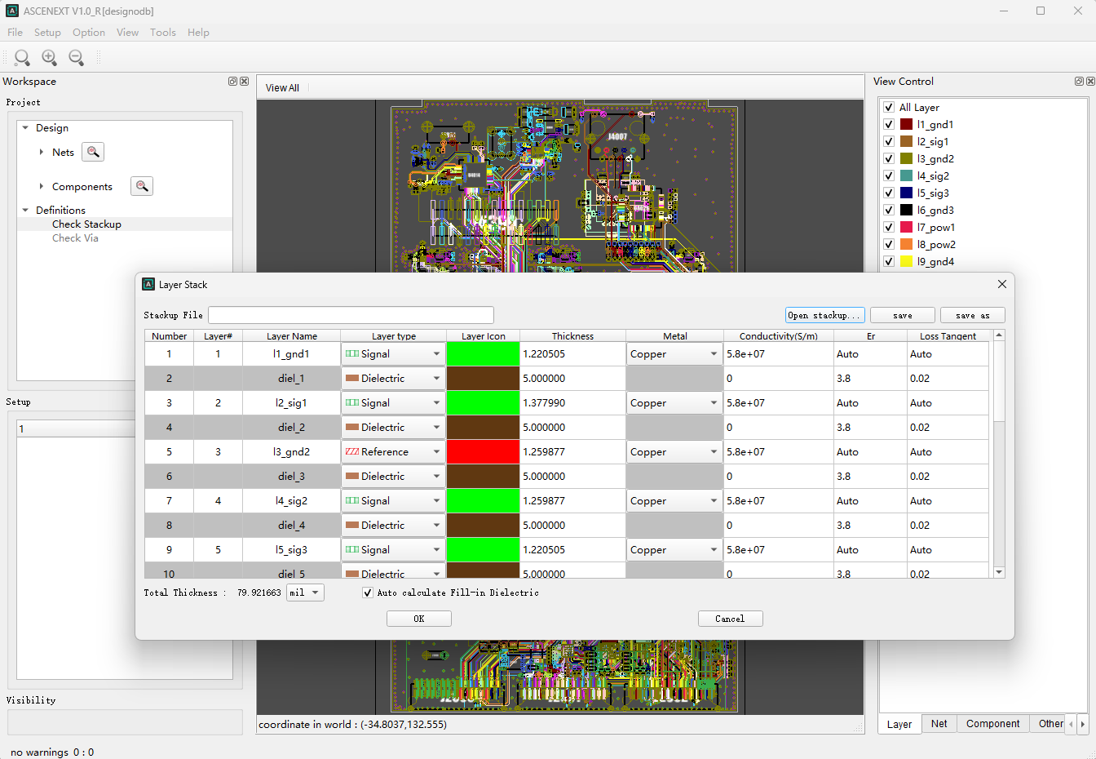
Task: Open layer type dropdown for l3_gnd2
Action: 436,452
